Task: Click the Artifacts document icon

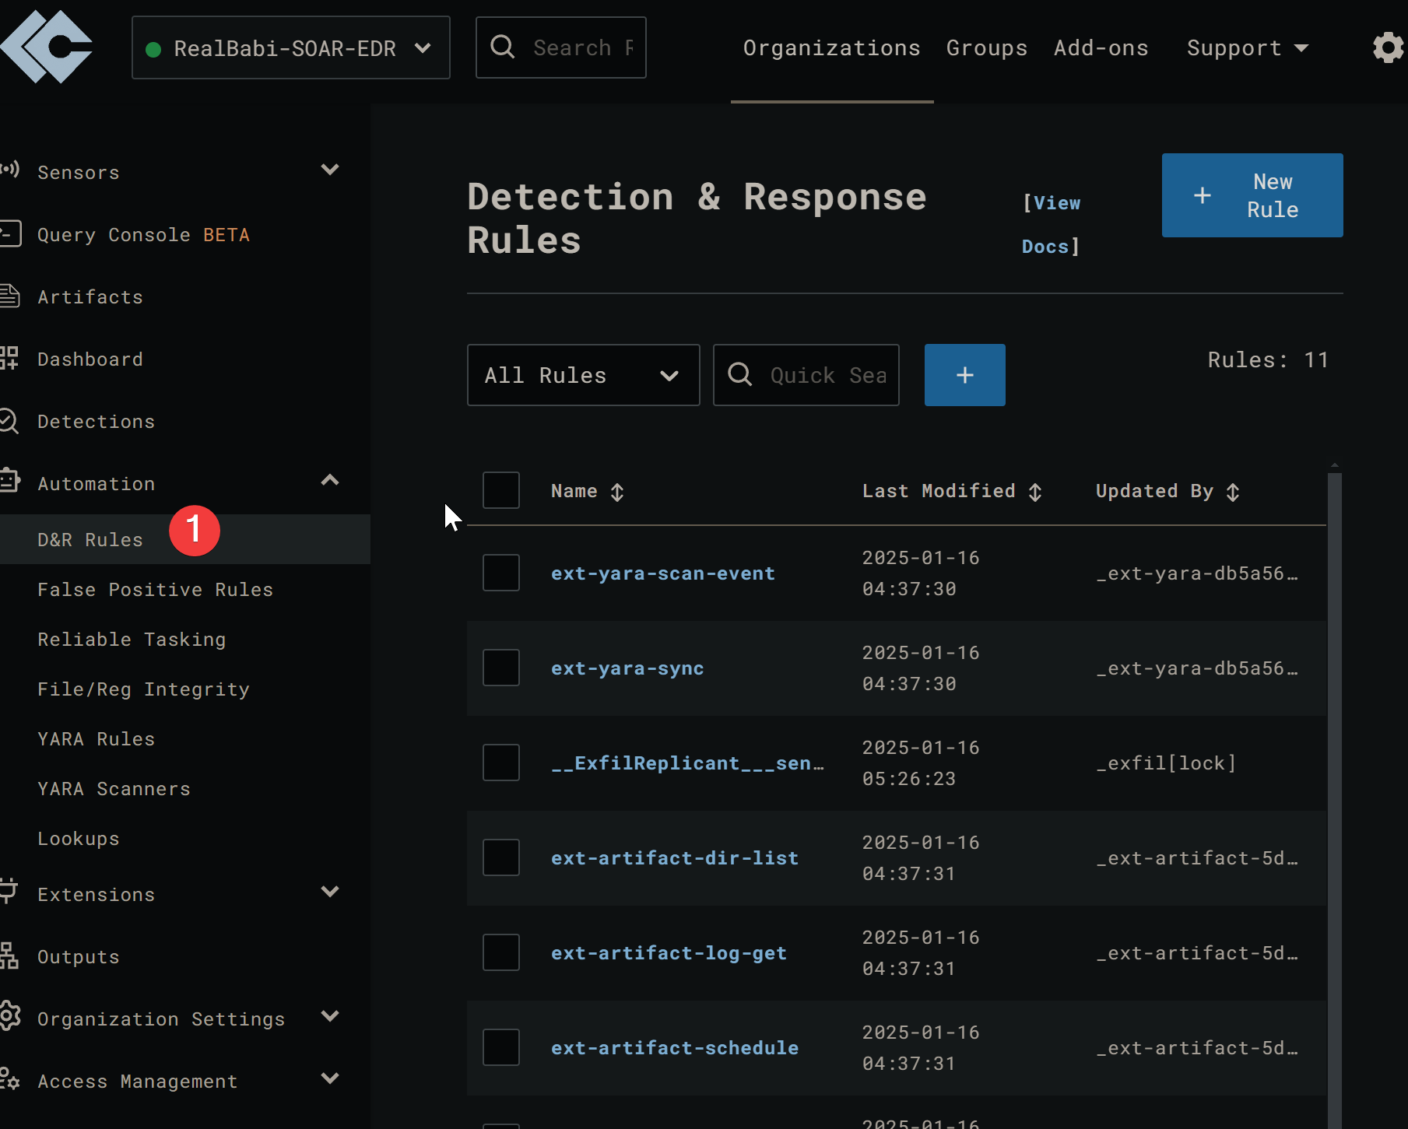Action: [x=9, y=296]
